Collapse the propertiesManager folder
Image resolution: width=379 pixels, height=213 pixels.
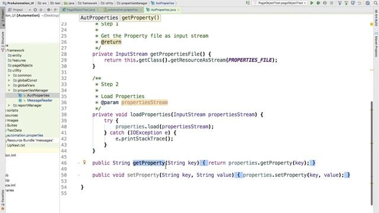click(x=9, y=91)
